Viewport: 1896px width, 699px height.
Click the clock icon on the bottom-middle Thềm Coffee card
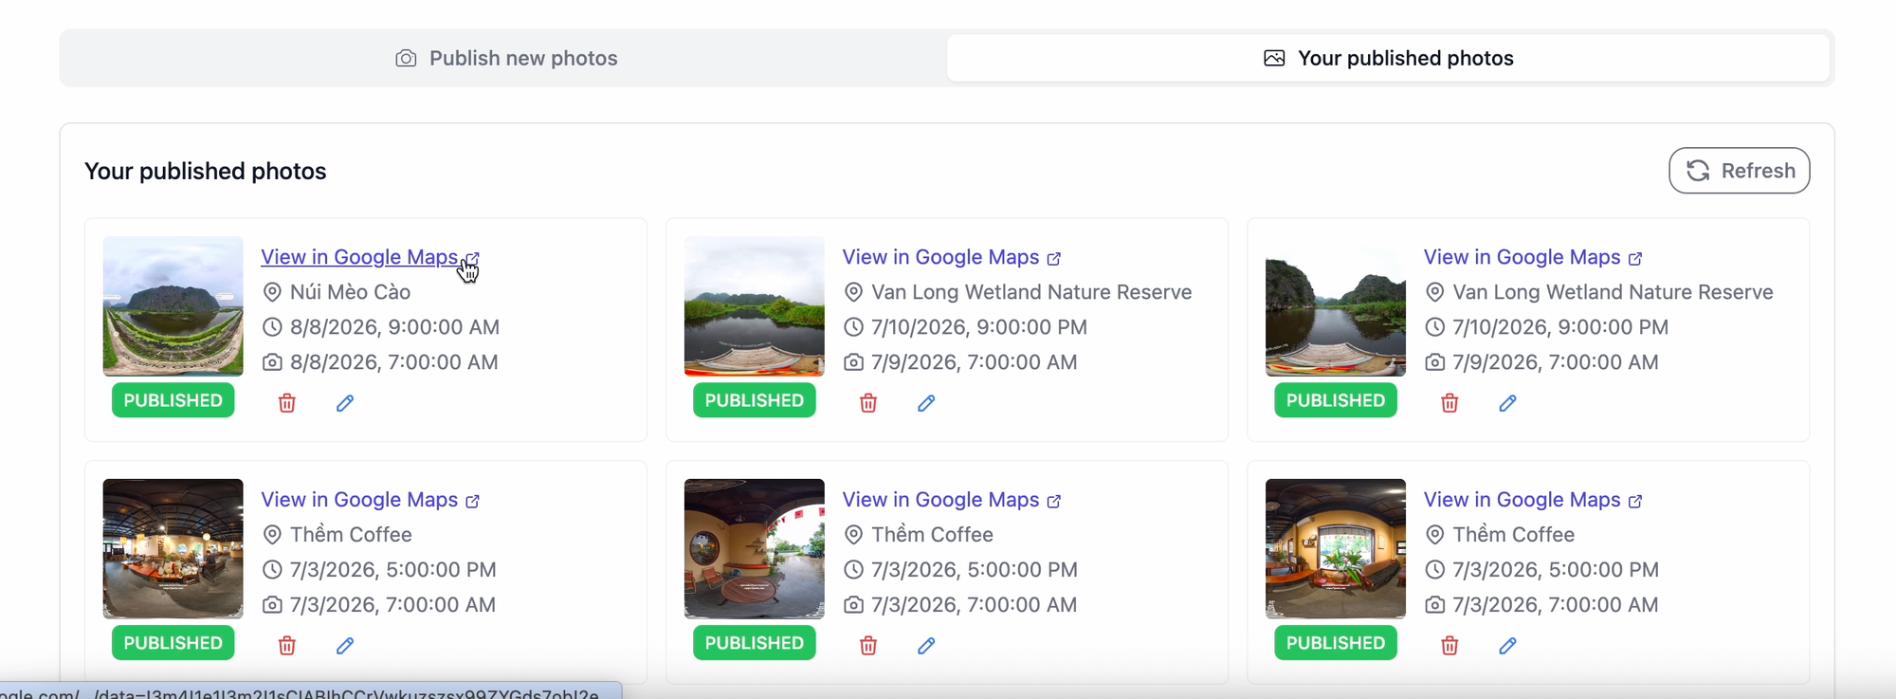pos(853,570)
